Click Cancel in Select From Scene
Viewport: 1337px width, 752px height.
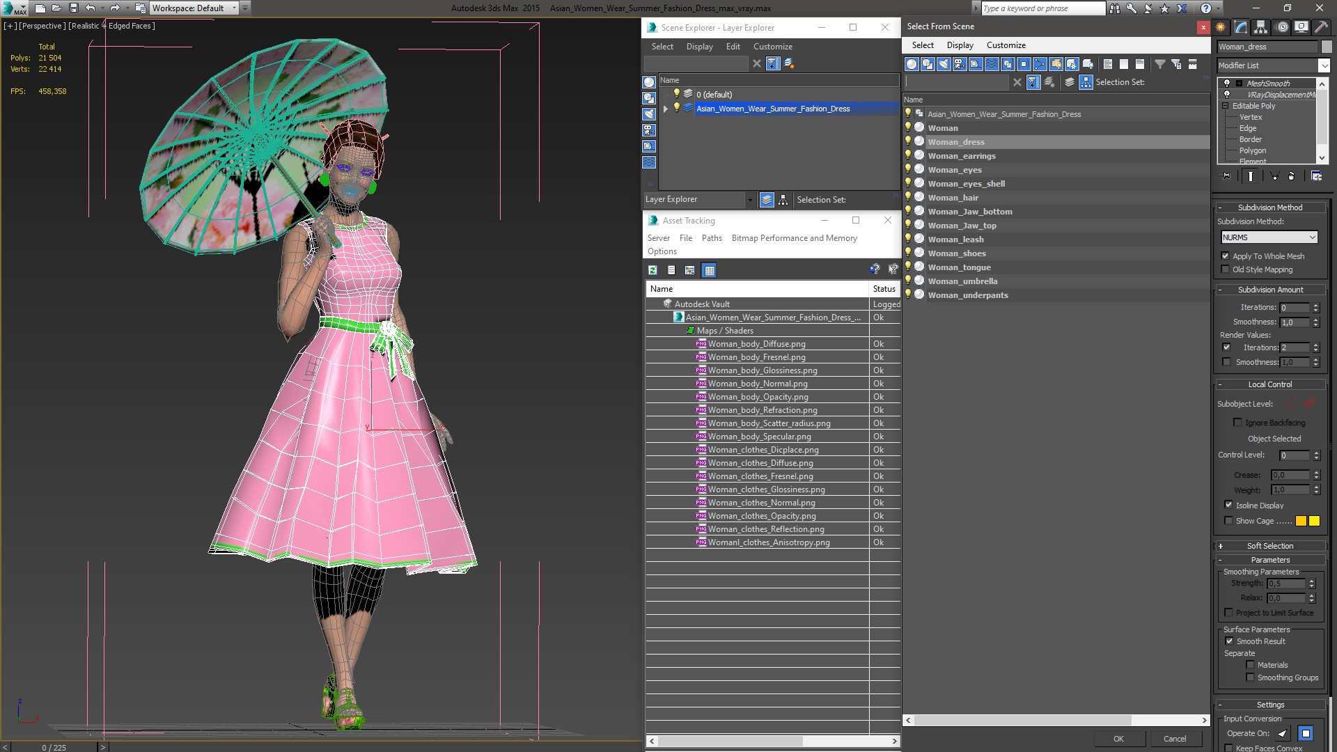[1175, 739]
